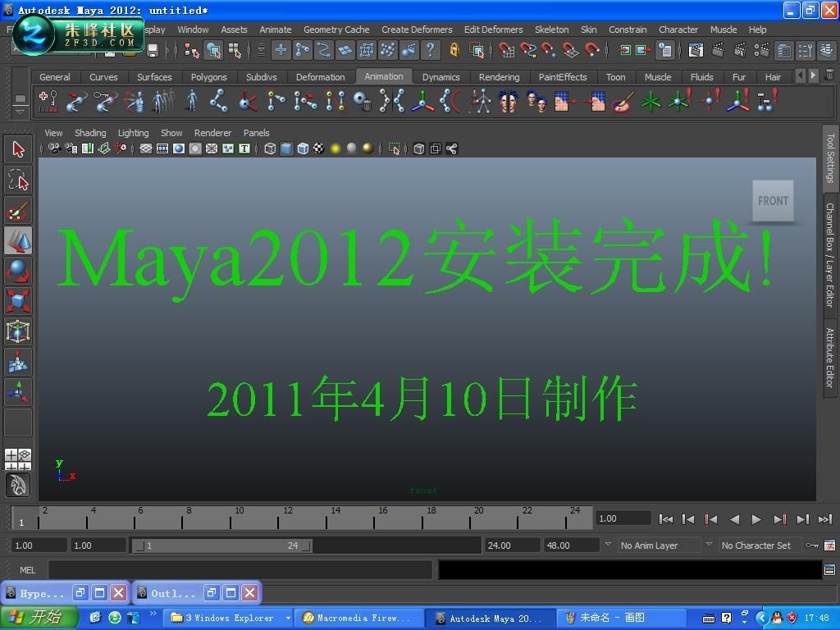Select the arrow Select Tool in toolbox
840x630 pixels.
pyautogui.click(x=18, y=149)
